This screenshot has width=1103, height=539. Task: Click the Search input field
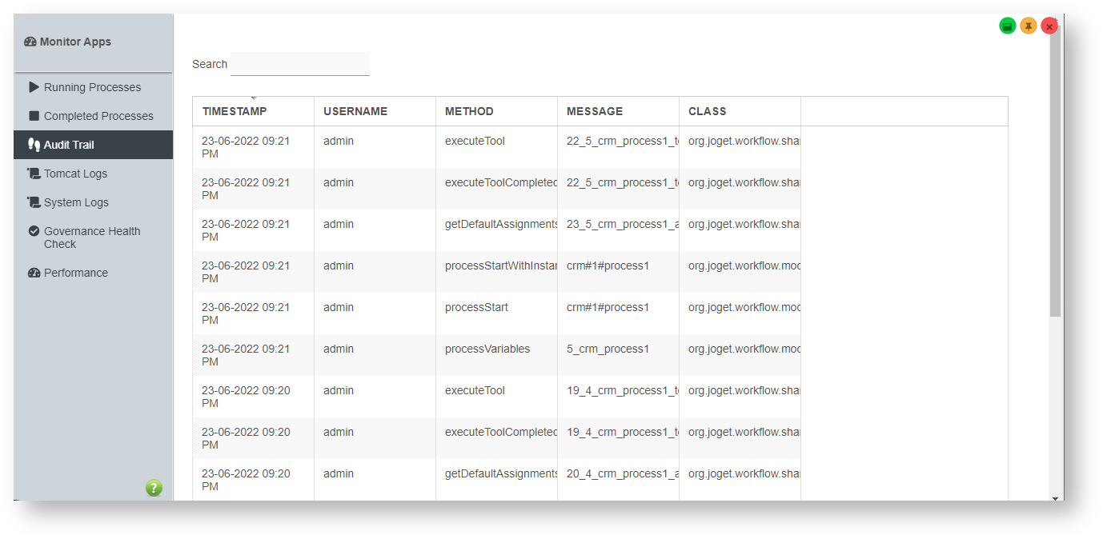click(x=299, y=64)
